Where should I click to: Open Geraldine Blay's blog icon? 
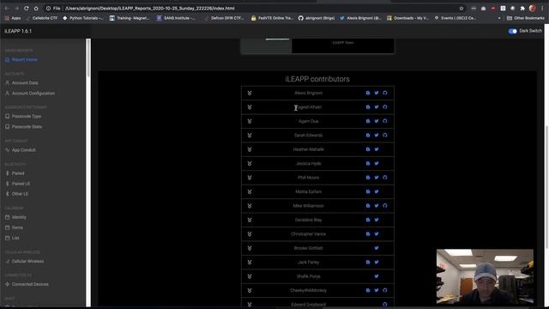coord(368,220)
